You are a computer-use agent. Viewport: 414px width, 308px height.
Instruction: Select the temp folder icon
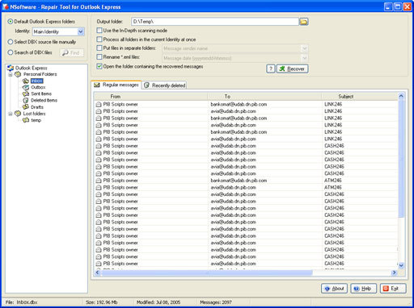point(26,120)
